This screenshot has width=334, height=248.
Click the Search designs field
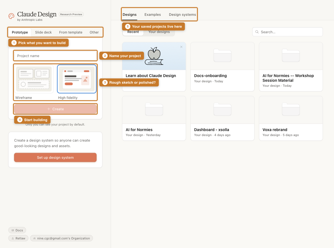[288, 32]
